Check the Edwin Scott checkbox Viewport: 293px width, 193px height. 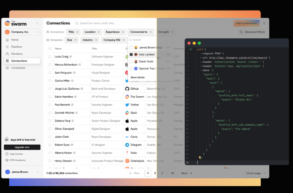point(131,62)
